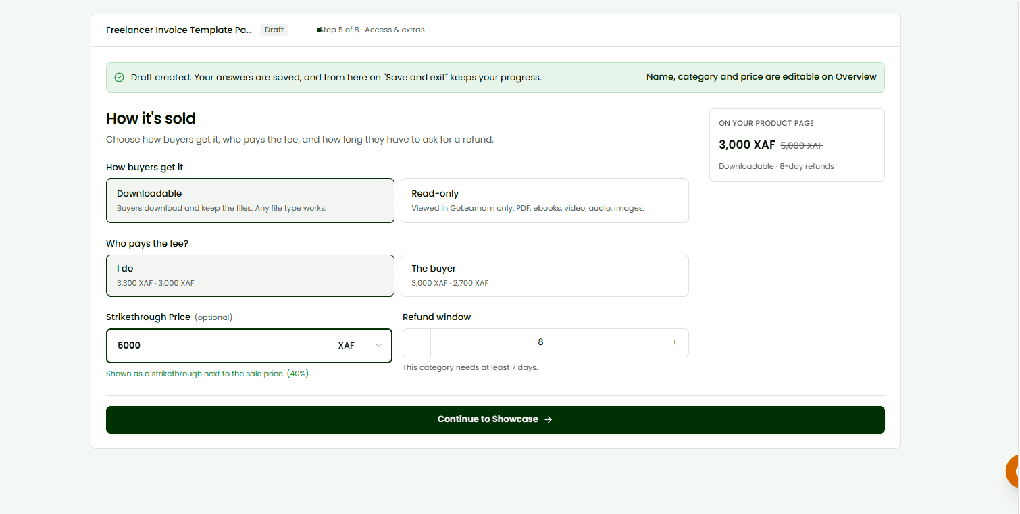Viewport: 1020px width, 514px height.
Task: Click the refund window value field showing 8
Action: tap(546, 342)
